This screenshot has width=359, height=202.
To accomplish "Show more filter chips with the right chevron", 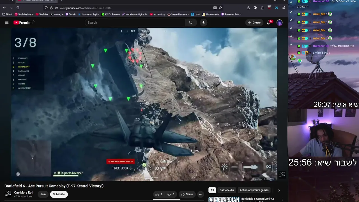I will tap(279, 190).
